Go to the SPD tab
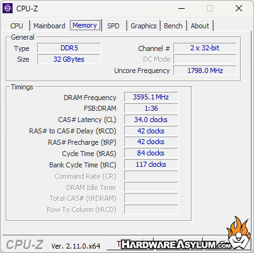Screen dimensions: 254x253 [113, 26]
